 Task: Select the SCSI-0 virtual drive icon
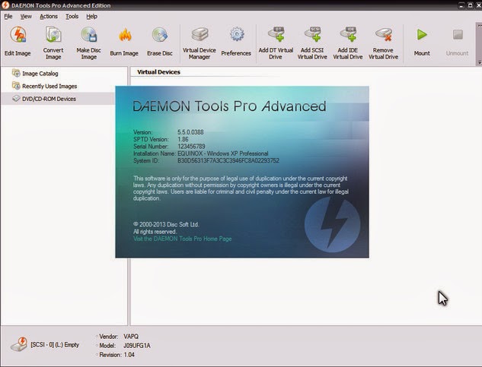pyautogui.click(x=19, y=344)
